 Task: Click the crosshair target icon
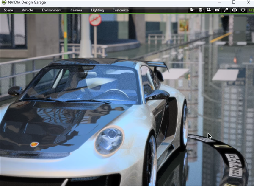[243, 10]
